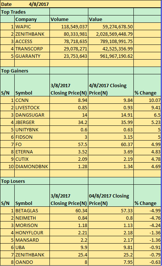The image size is (162, 266).
Task: Click JBERGER closing price 35.99
Action: [111, 122]
